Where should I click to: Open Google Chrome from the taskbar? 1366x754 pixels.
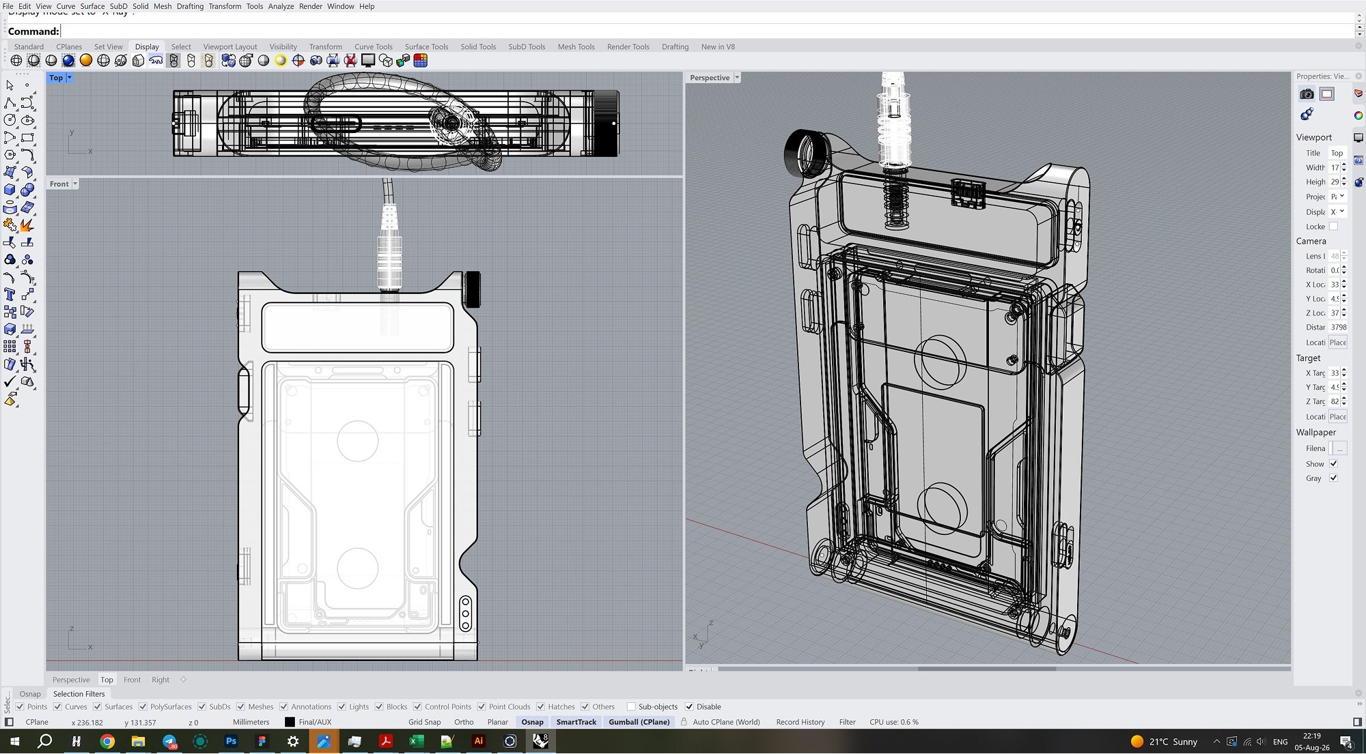(107, 741)
